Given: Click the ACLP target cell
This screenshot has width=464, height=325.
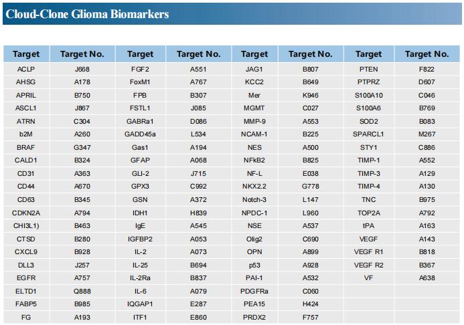Looking at the screenshot, I should tap(26, 69).
